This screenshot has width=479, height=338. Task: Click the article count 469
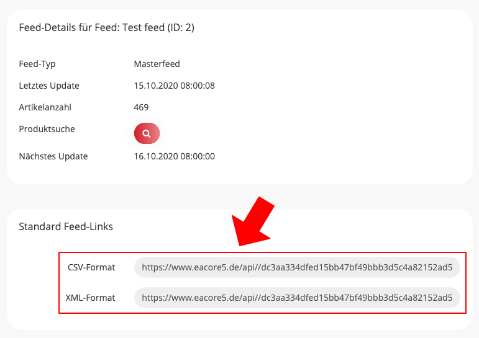[141, 107]
